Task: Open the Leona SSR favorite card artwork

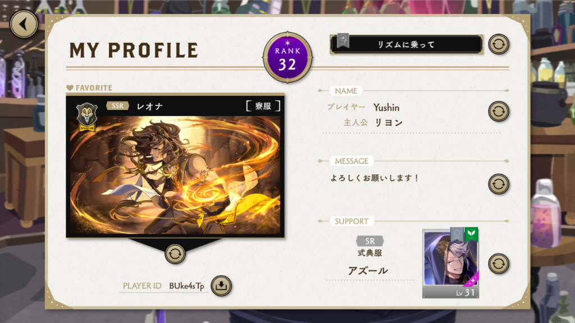Action: [175, 175]
